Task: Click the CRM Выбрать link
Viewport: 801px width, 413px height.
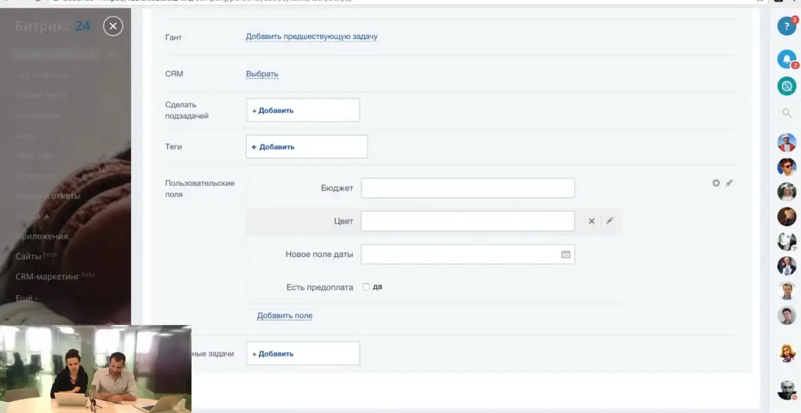Action: (x=262, y=74)
